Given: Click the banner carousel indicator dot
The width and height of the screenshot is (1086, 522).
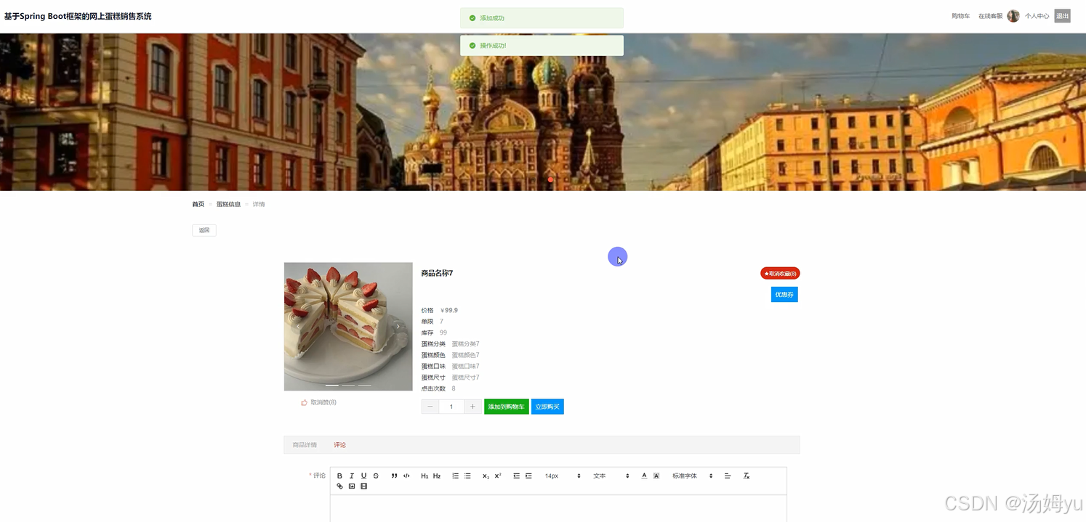Looking at the screenshot, I should click(550, 179).
